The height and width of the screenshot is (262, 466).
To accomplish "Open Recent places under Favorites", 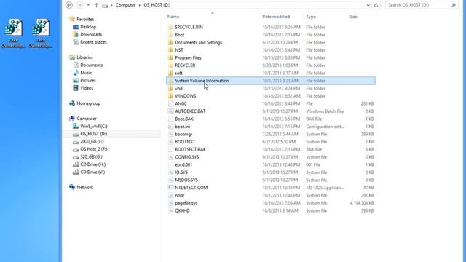I will point(93,42).
